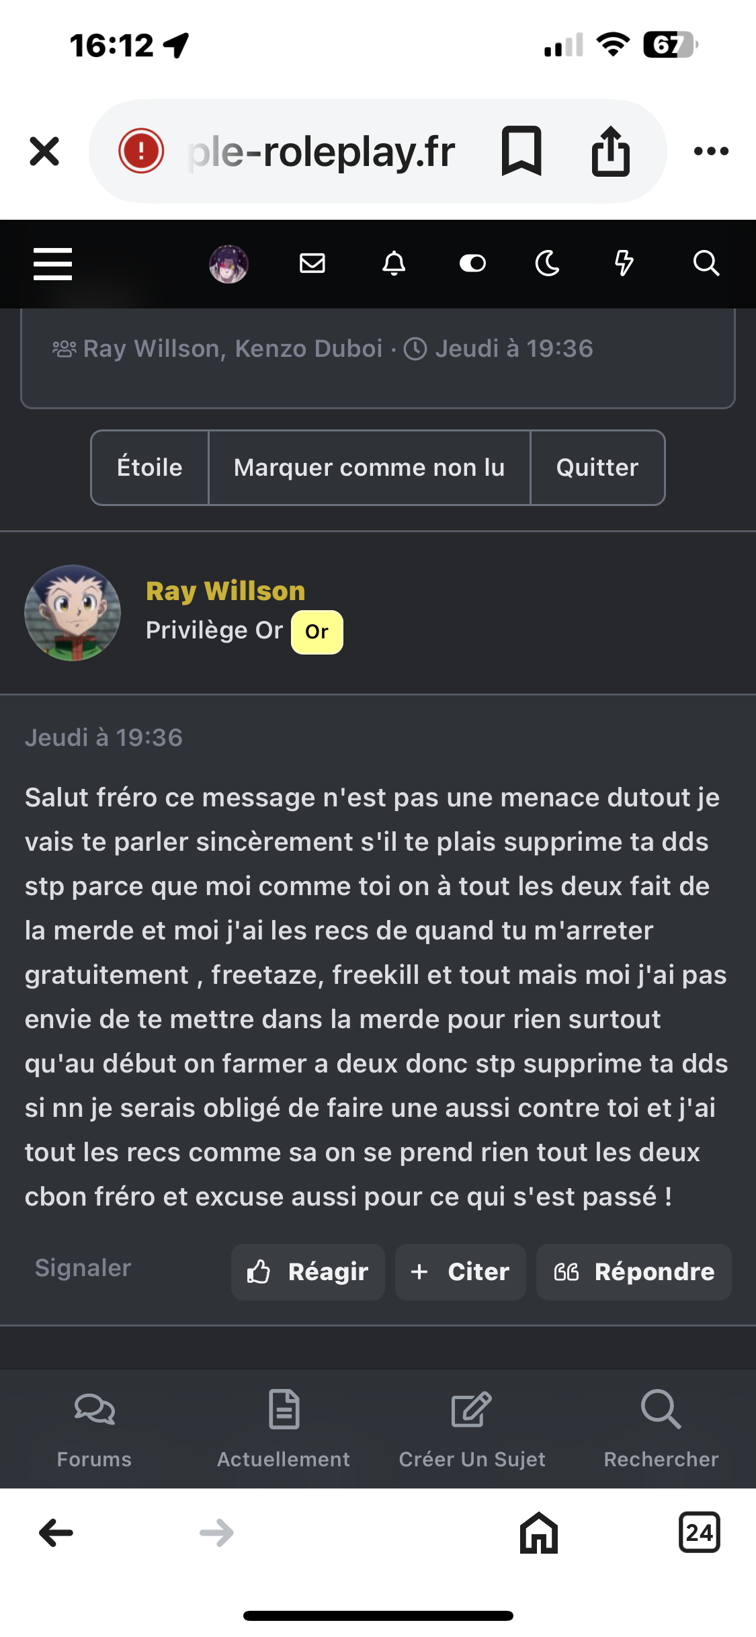Screen dimensions: 756x1637
Task: Click the Étoile button
Action: click(150, 468)
